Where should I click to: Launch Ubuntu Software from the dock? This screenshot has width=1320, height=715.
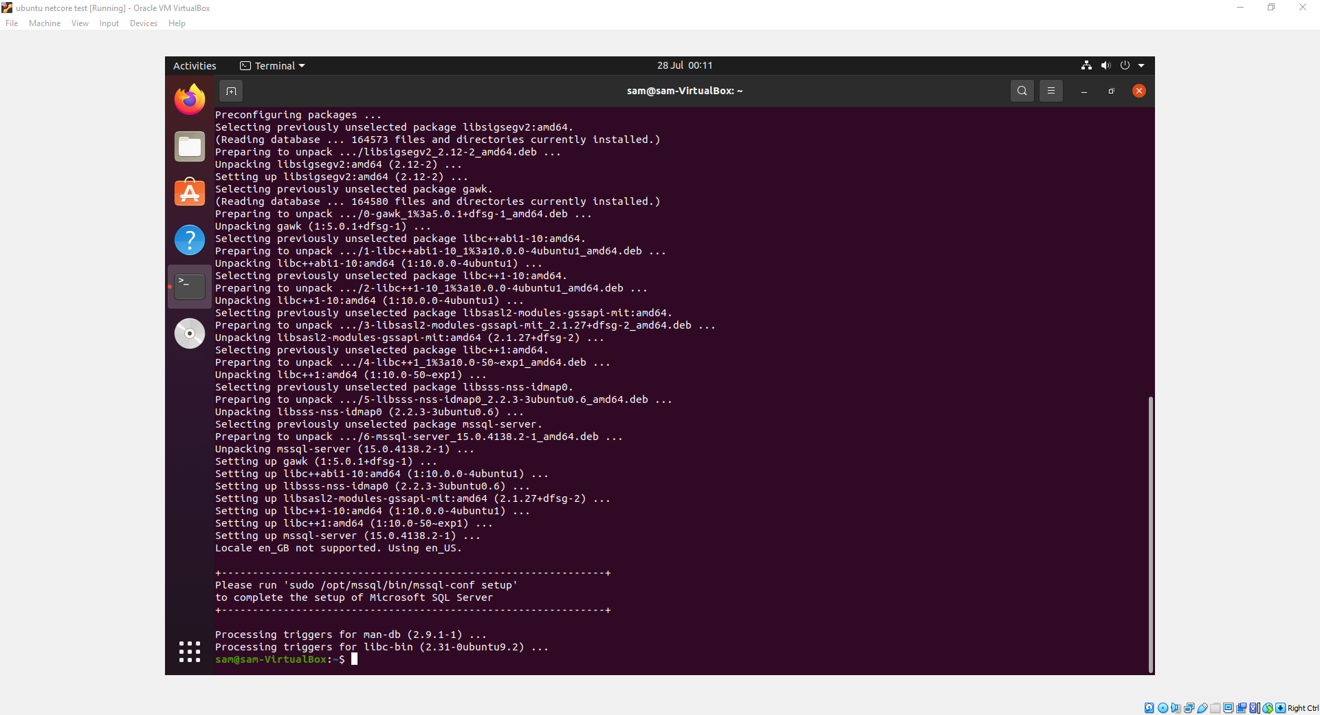(x=190, y=193)
